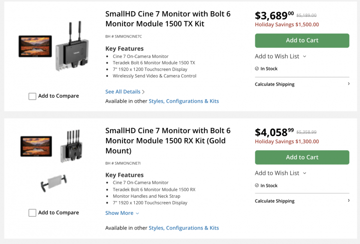Open Calculate Shipping chevron for RX Kit

point(348,201)
